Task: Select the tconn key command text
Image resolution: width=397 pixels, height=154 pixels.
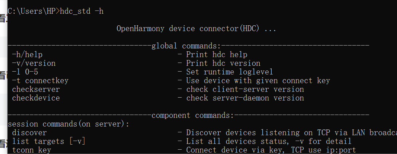Action: click(x=32, y=150)
